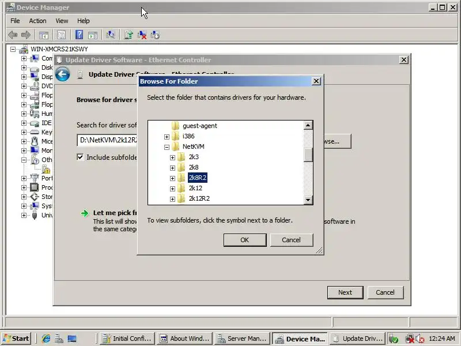The height and width of the screenshot is (346, 461).
Task: Switch to Initial Confi... taskbar button
Action: (x=127, y=339)
